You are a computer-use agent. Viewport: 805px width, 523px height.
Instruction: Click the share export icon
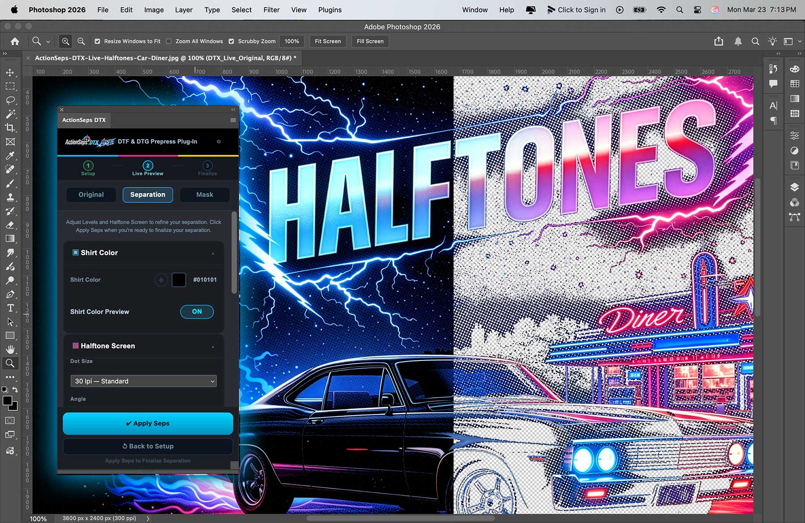pos(719,41)
